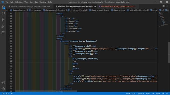The image size is (170, 95).
Task: Click the img src line 61
Action: (113, 49)
